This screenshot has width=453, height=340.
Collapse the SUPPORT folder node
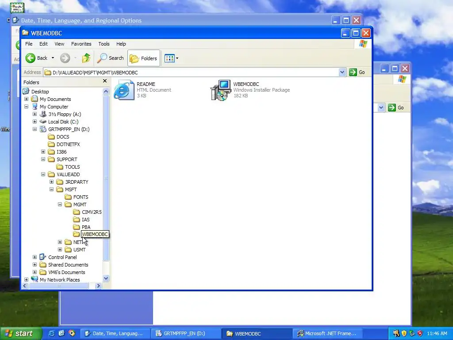point(43,159)
